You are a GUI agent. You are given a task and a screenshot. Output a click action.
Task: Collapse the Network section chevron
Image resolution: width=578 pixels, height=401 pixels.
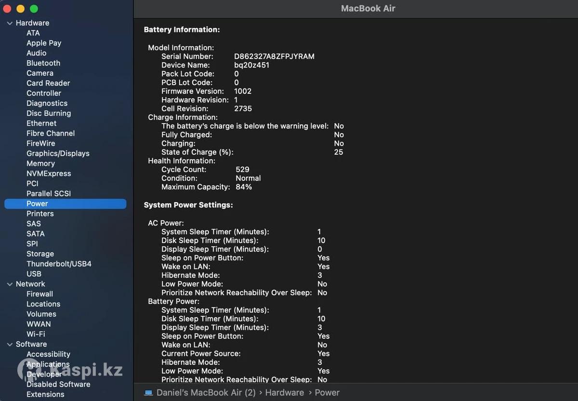[x=10, y=284]
